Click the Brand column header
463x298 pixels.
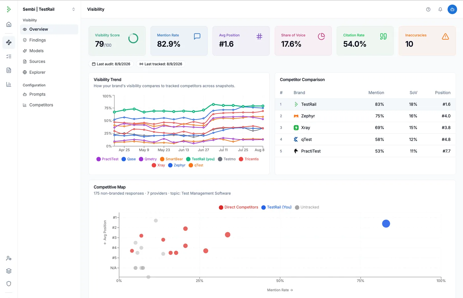point(299,93)
